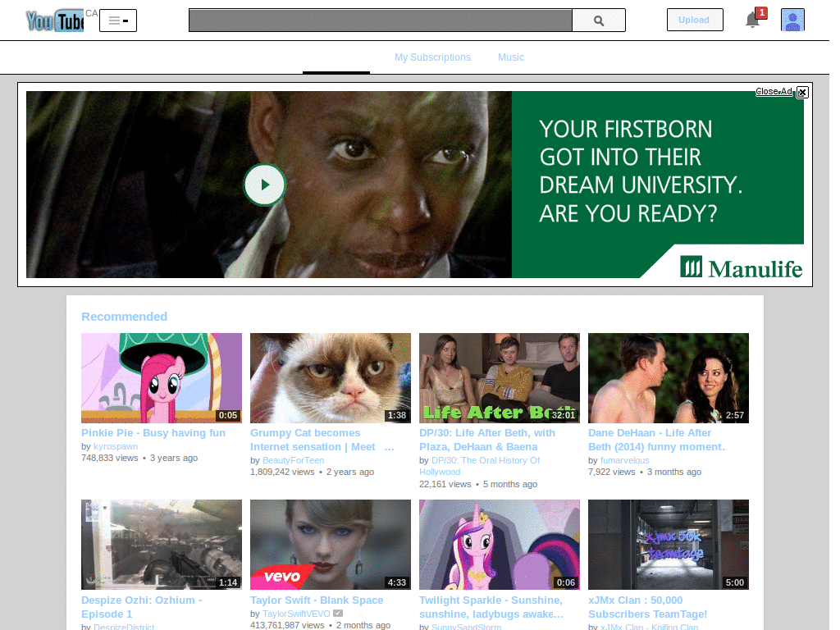Click the 32:01 duration badge
840x630 pixels.
564,415
